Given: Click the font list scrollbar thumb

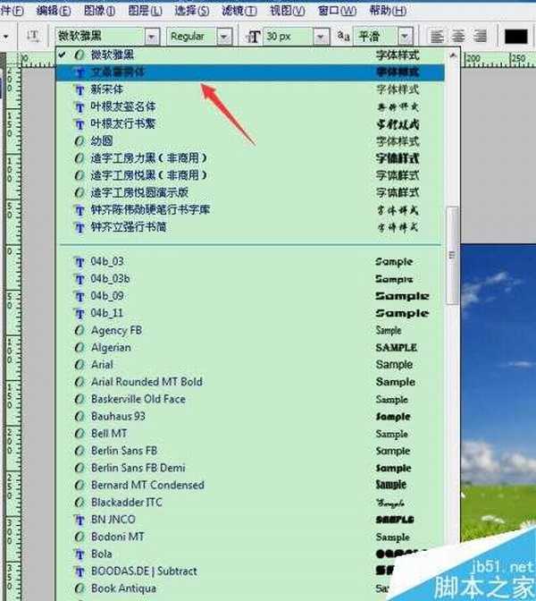Looking at the screenshot, I should [x=453, y=255].
